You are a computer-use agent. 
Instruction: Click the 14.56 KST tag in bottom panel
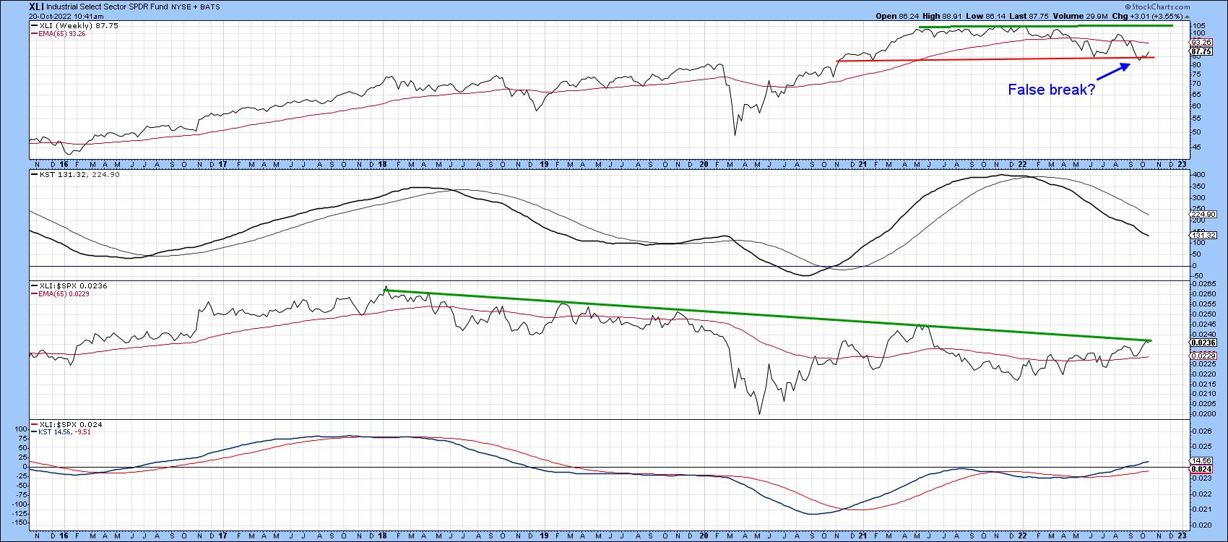[x=1200, y=460]
